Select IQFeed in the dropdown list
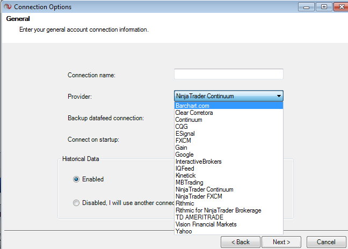 pyautogui.click(x=229, y=169)
